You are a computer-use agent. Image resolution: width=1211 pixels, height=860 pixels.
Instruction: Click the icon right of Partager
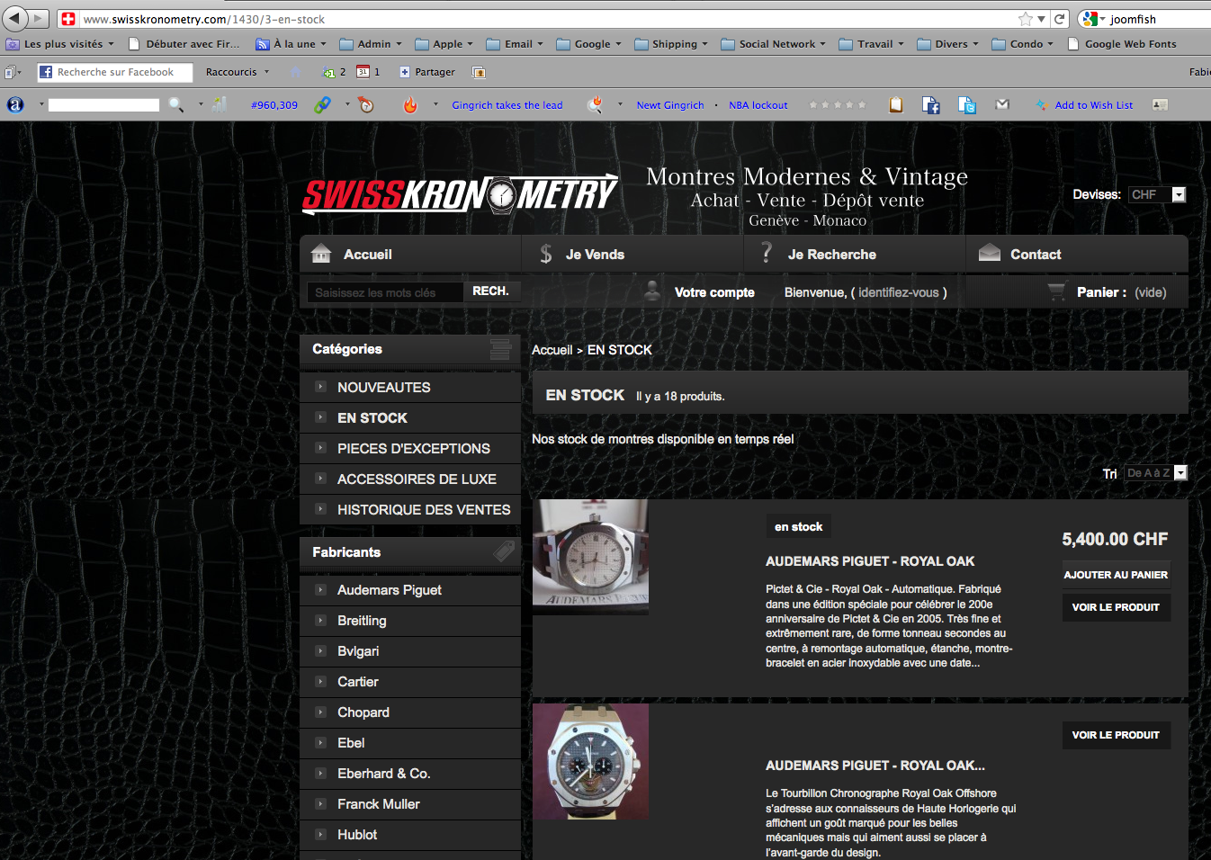pyautogui.click(x=479, y=72)
